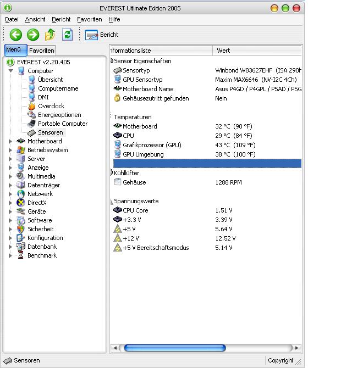Collapse the Computer tree node
This screenshot has width=352, height=368.
(x=10, y=71)
